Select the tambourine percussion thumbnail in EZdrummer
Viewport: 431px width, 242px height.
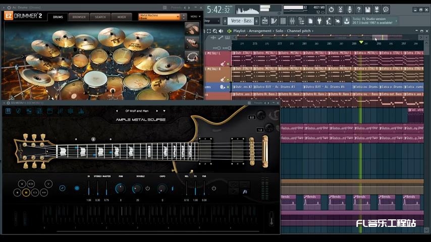coord(192,57)
